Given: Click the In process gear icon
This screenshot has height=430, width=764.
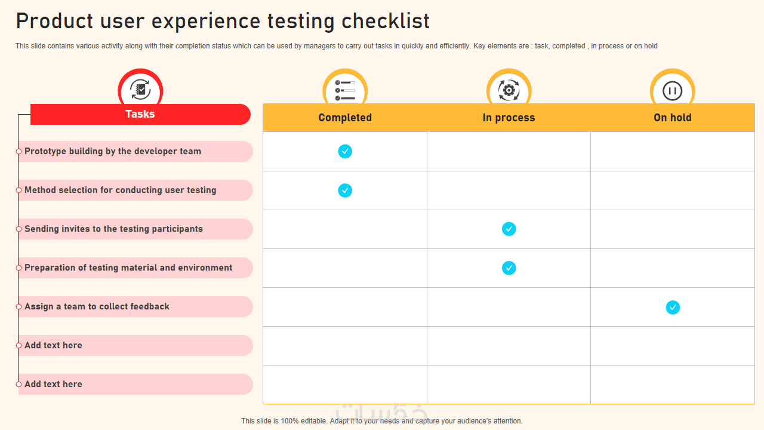Looking at the screenshot, I should (509, 90).
